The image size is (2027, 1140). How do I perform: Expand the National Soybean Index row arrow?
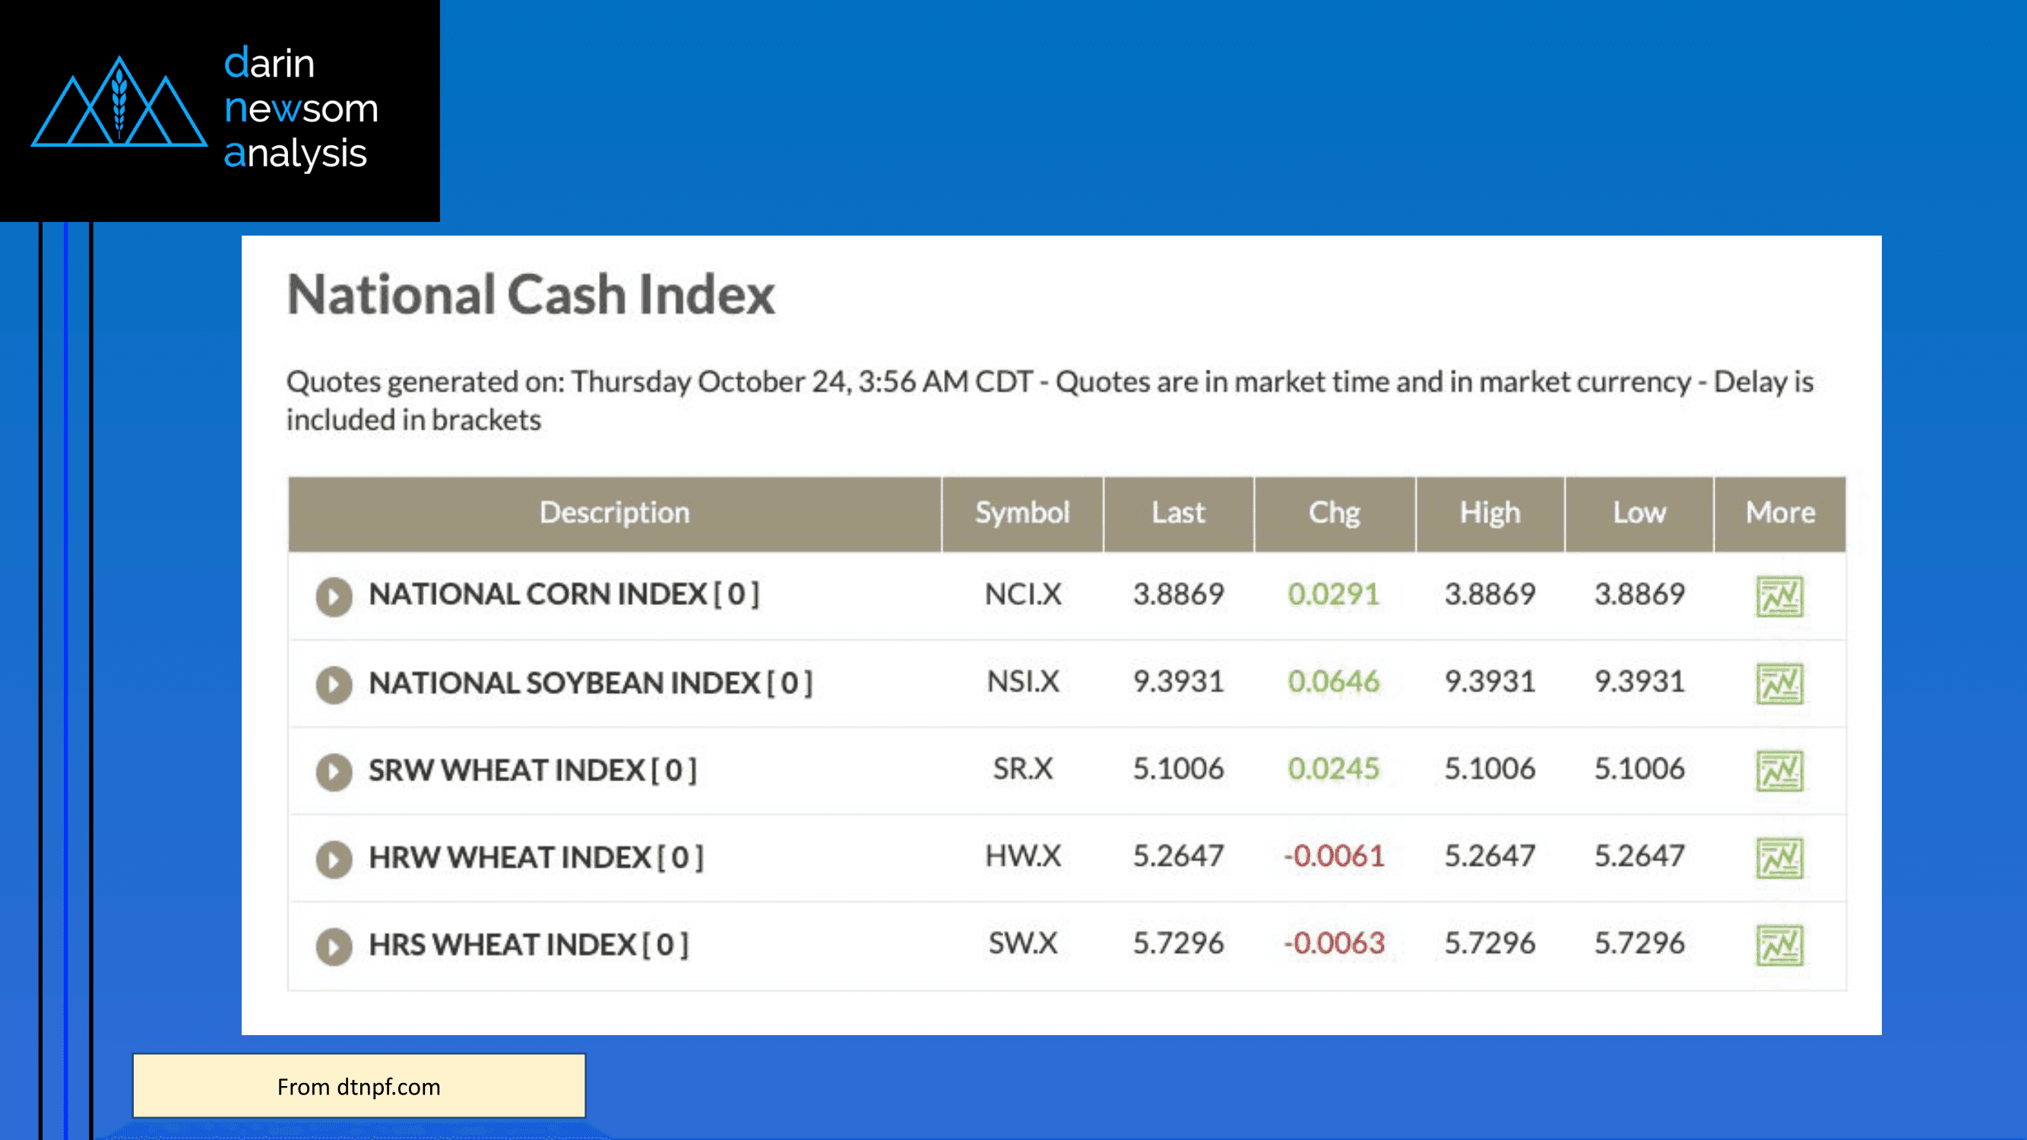[334, 685]
